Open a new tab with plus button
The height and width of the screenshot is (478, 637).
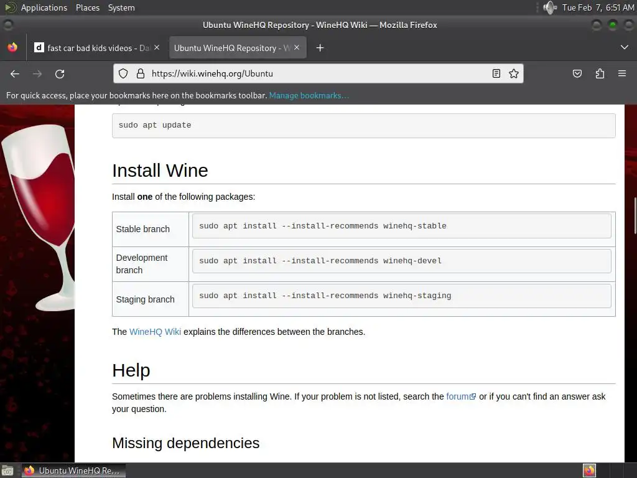[x=320, y=48]
